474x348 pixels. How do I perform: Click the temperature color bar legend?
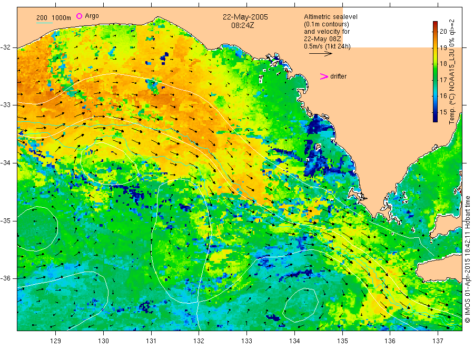(435, 72)
